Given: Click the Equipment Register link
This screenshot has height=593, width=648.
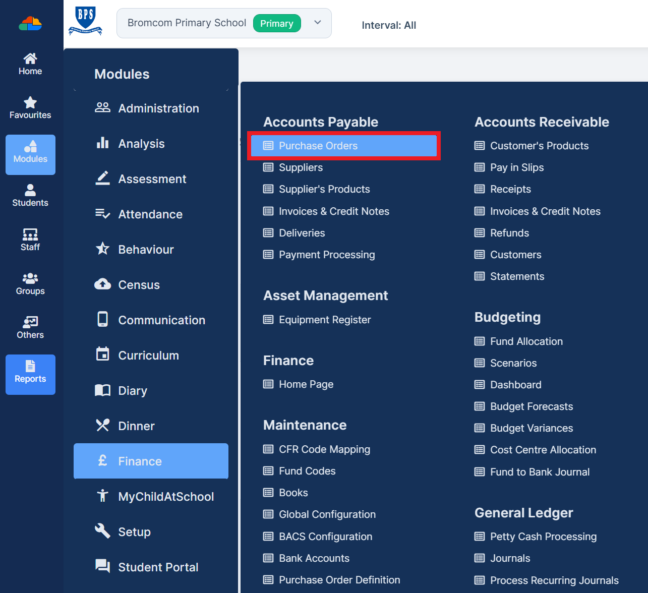Looking at the screenshot, I should click(325, 319).
